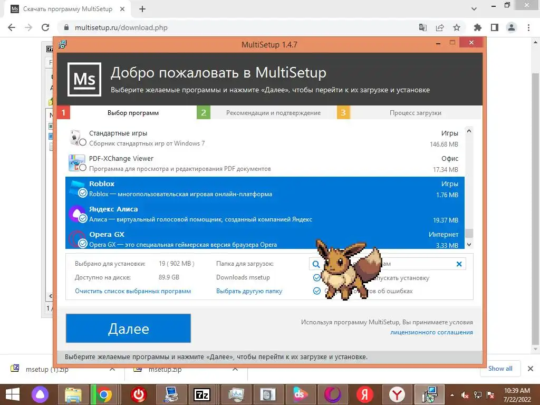The image size is (540, 405).
Task: Click the Chrome share page icon
Action: coord(440,27)
